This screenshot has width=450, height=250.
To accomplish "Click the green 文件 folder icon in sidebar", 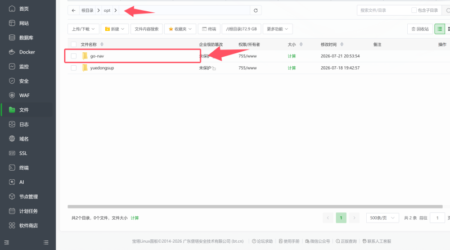I will point(12,110).
